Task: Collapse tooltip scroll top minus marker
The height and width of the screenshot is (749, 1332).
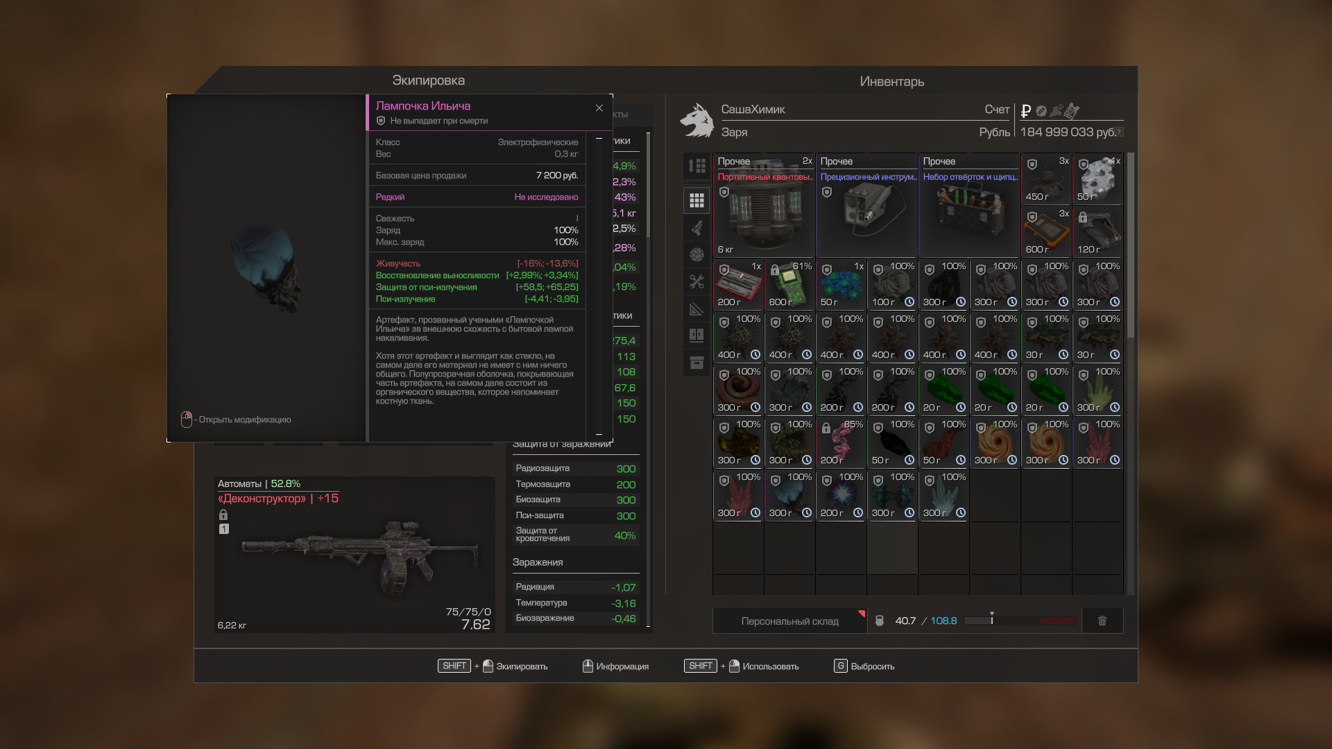Action: 599,139
